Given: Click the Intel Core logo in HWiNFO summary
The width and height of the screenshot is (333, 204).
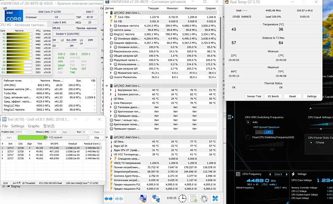Looking at the screenshot, I should (14, 16).
